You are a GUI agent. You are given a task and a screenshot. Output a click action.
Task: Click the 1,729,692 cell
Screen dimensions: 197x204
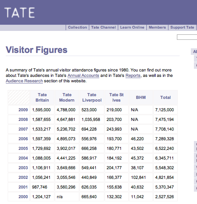[42, 148]
